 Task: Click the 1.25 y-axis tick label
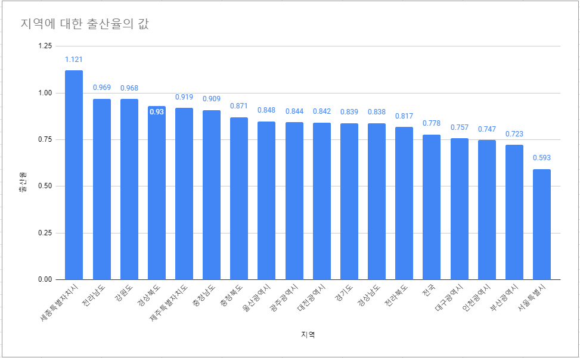point(45,46)
